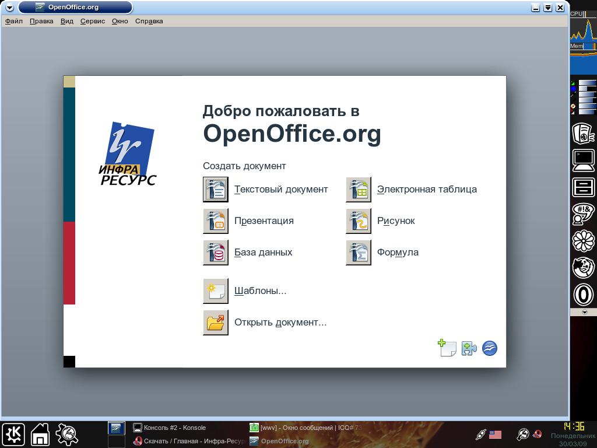
Task: Click the US flag keyboard layout indicator
Action: click(x=495, y=434)
